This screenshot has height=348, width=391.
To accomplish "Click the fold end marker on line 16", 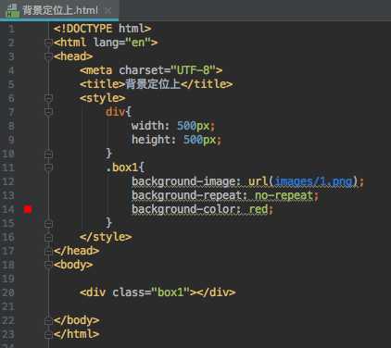I will [x=48, y=237].
